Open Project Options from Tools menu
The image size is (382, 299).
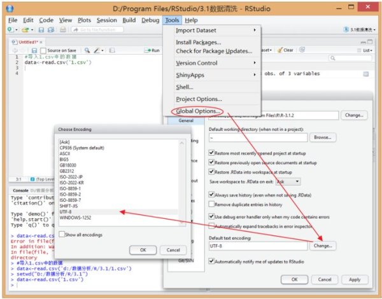click(199, 99)
